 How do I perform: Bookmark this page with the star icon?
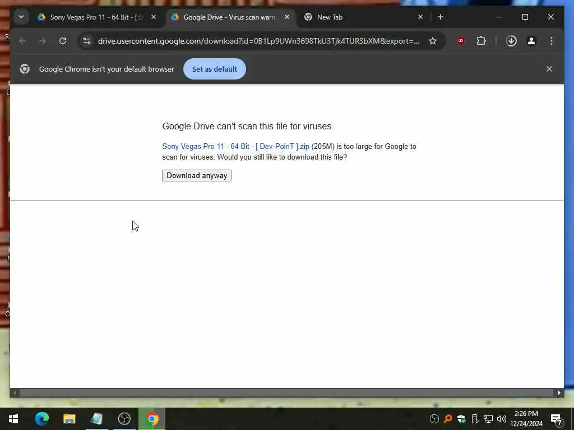pos(433,41)
